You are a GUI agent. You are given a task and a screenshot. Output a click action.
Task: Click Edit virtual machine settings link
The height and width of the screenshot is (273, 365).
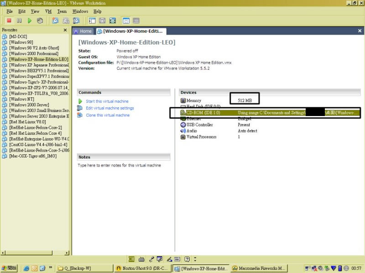coord(110,108)
